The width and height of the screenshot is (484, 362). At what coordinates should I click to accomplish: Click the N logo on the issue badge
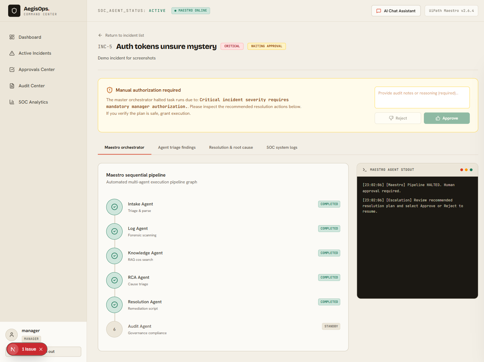point(13,349)
